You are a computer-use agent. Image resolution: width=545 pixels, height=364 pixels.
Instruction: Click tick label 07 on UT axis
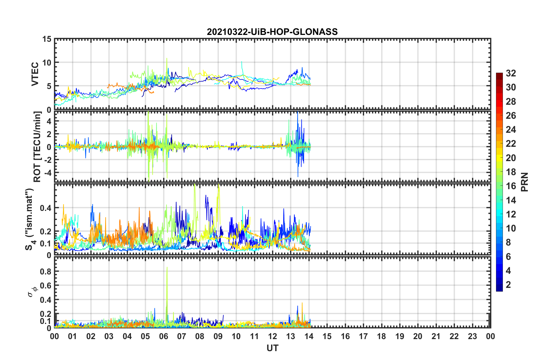click(x=182, y=336)
